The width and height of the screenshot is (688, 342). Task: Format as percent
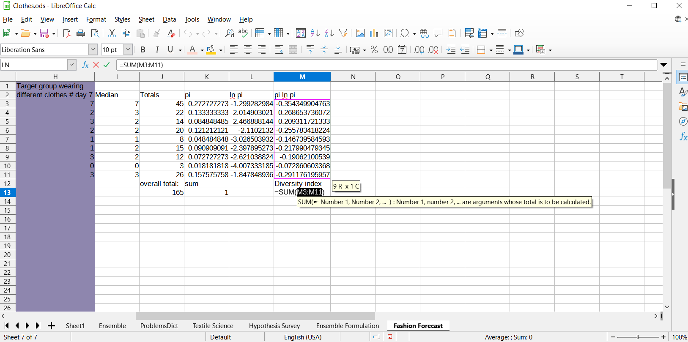[374, 50]
